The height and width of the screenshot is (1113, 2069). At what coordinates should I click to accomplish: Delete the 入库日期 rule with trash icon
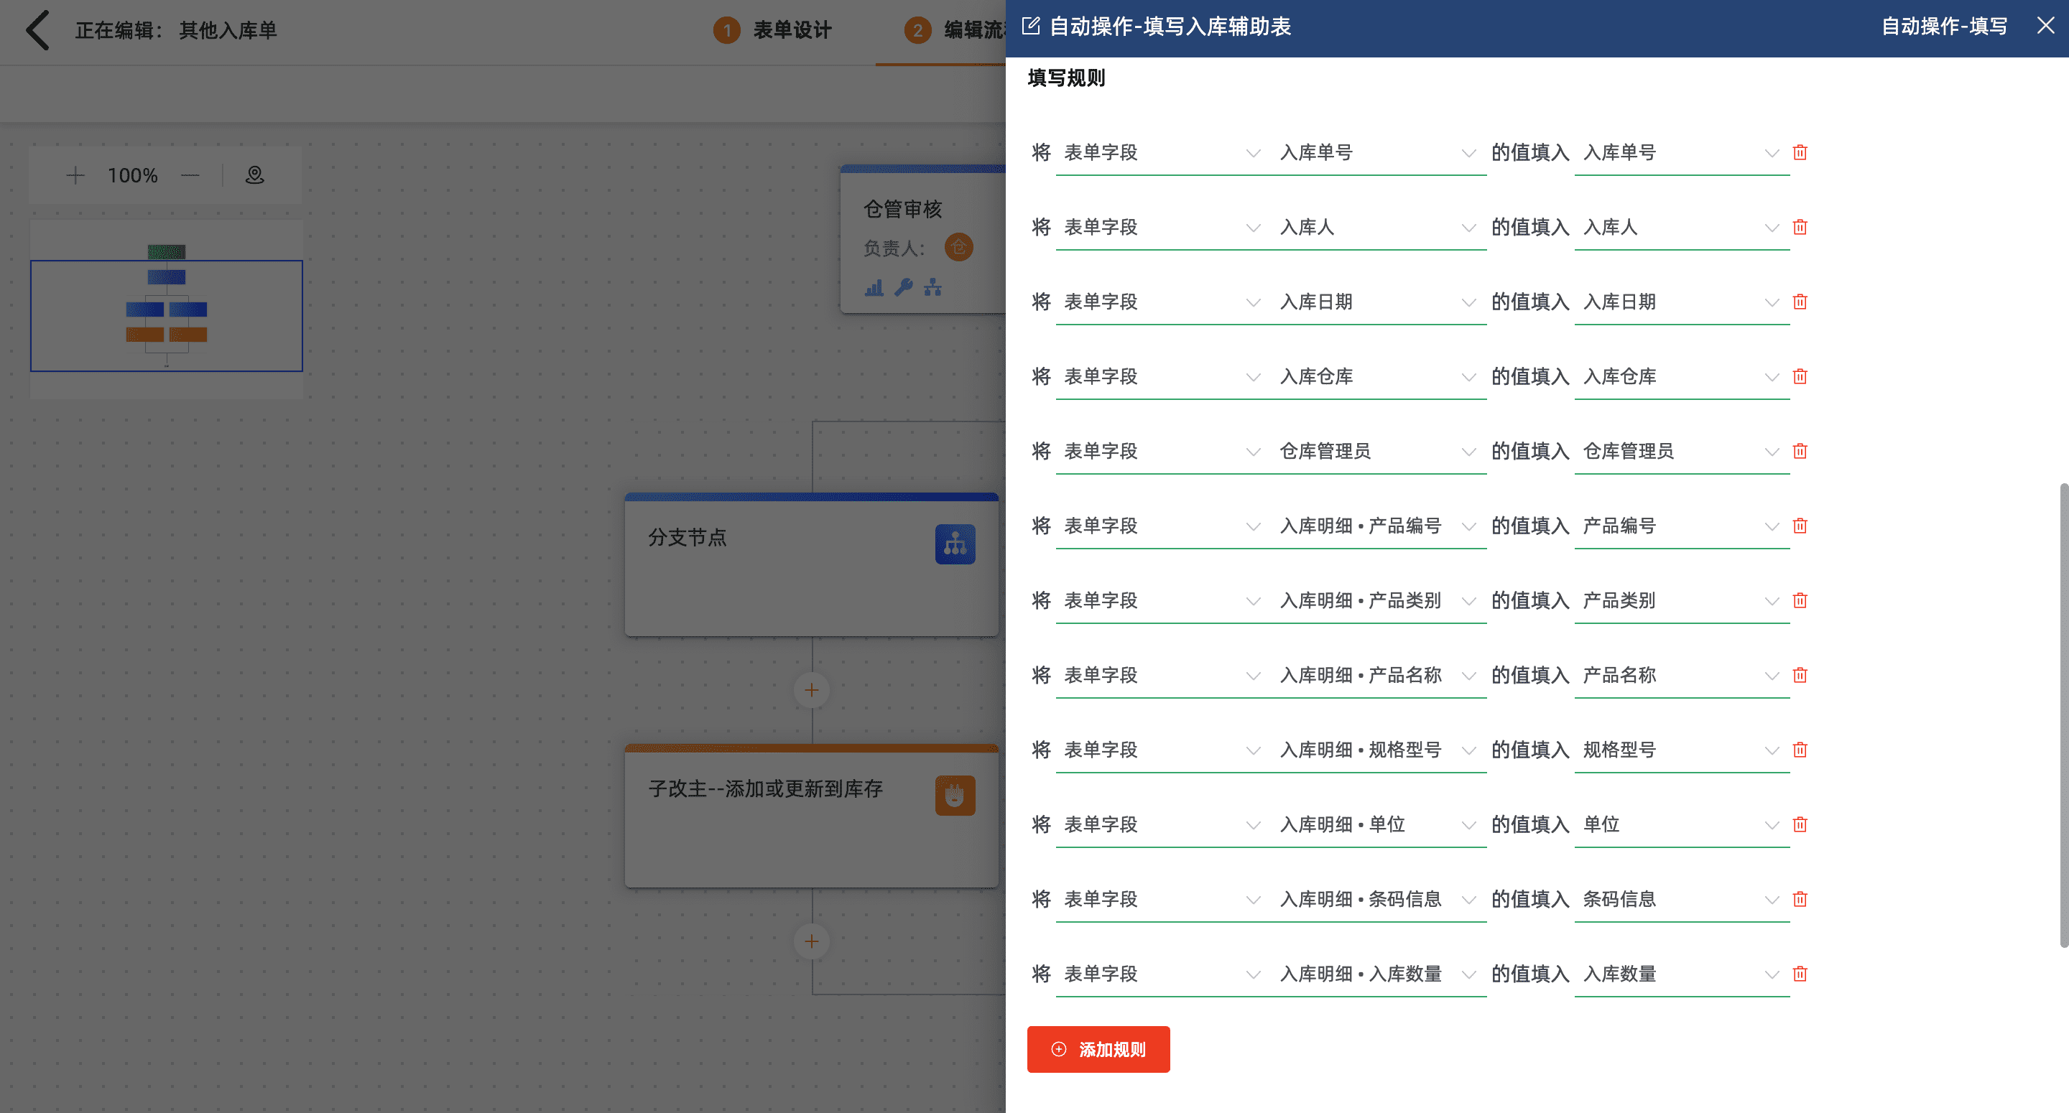point(1800,302)
